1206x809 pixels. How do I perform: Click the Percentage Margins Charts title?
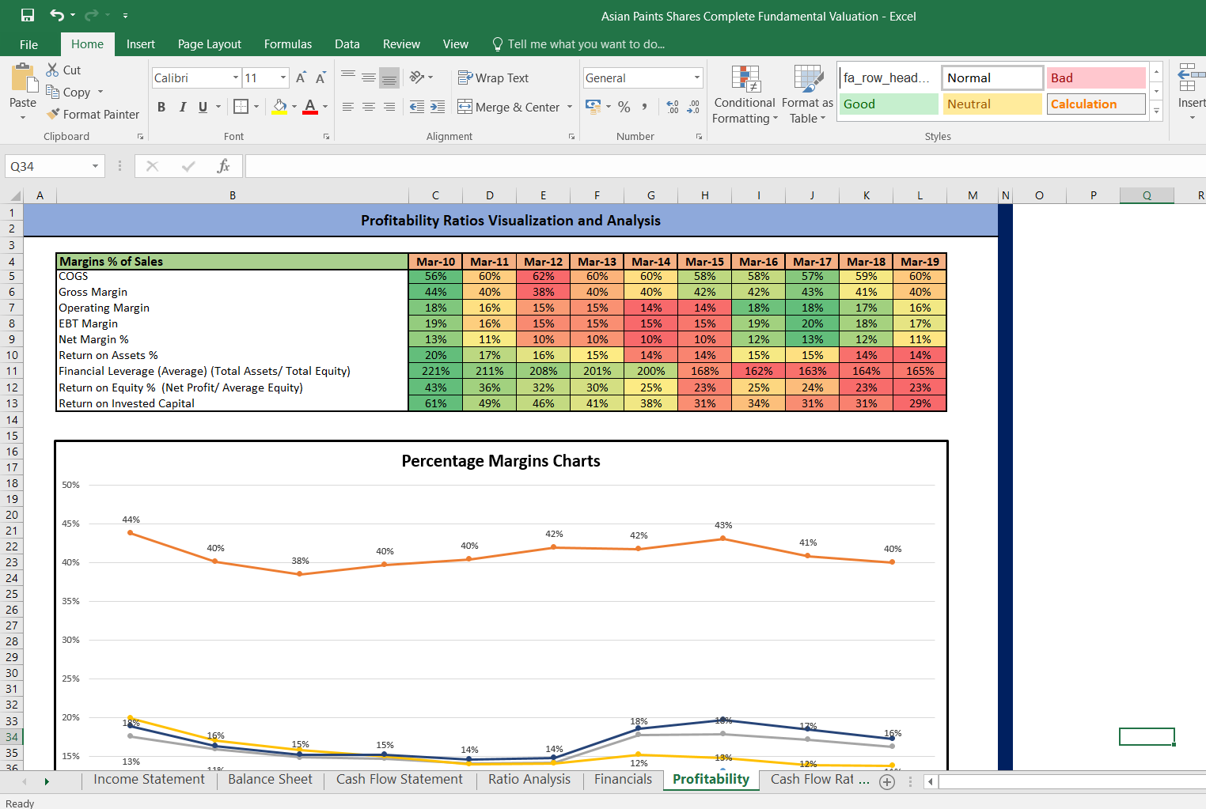click(x=501, y=461)
